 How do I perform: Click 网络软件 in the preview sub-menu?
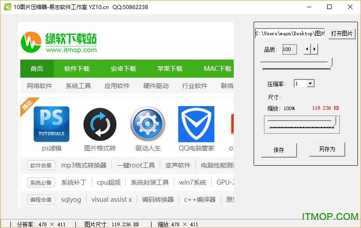pos(40,86)
